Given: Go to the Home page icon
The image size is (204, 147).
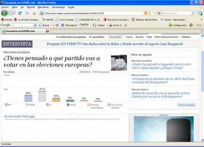Looking at the screenshot, I should 34,13.
